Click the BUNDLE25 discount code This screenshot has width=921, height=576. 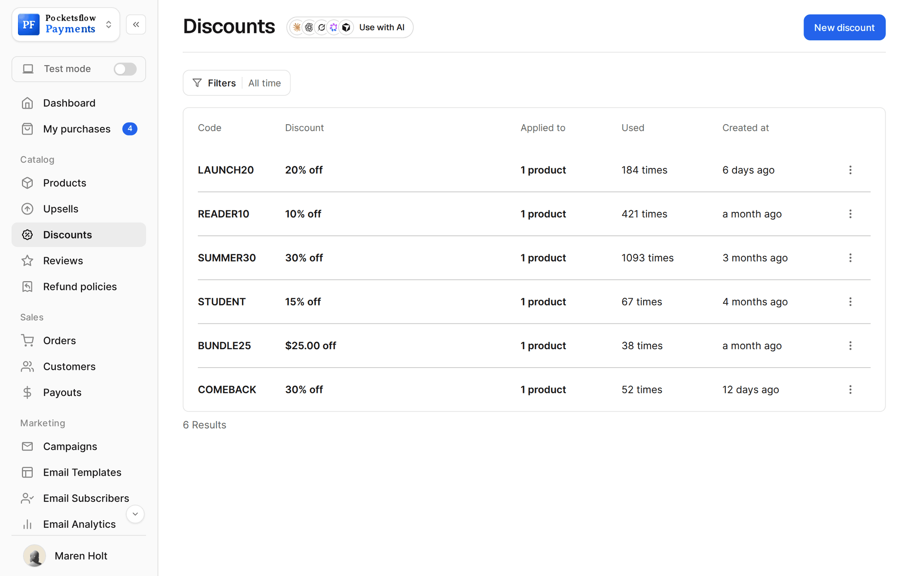pos(224,346)
